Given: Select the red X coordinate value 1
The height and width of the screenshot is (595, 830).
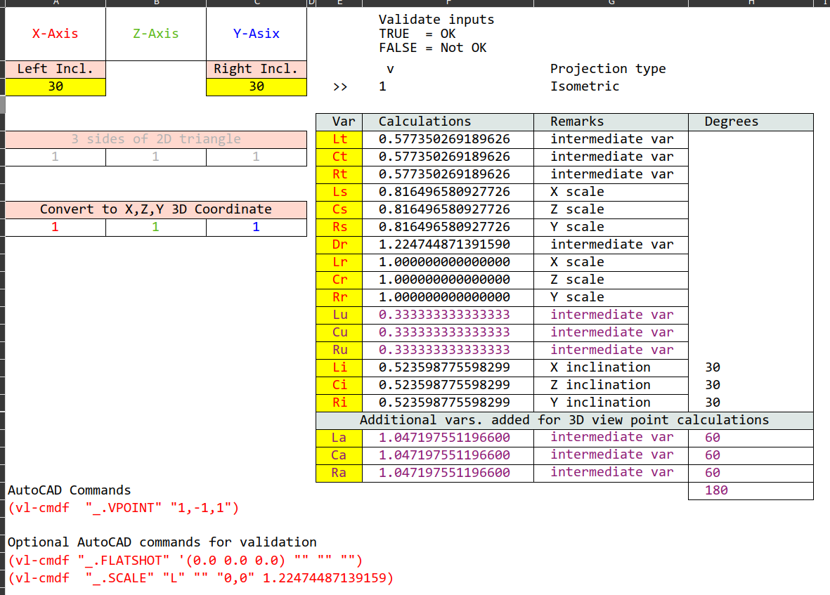Looking at the screenshot, I should 56,228.
